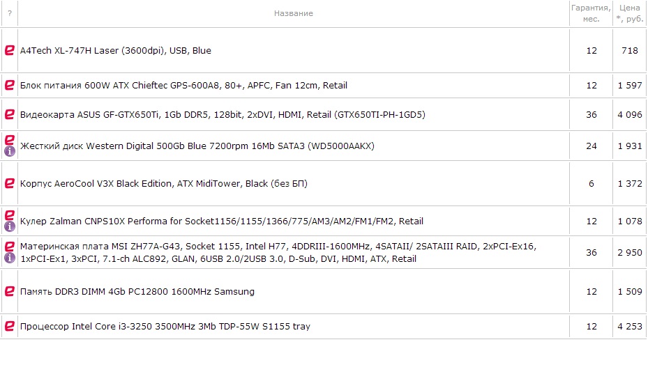Click the Гарантия, мес. column header
The image size is (671, 365).
(x=591, y=13)
